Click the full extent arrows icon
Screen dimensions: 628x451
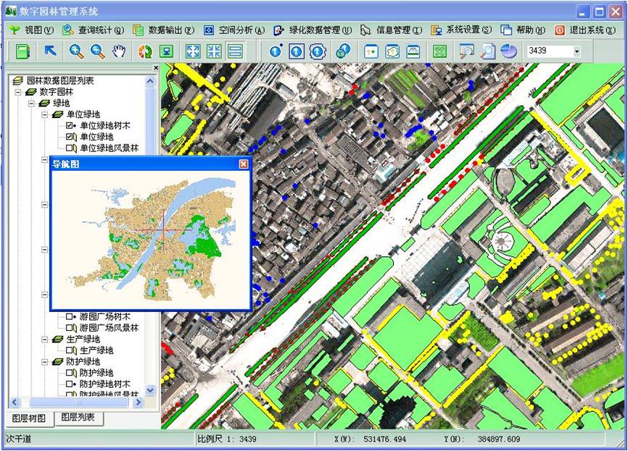(x=192, y=51)
